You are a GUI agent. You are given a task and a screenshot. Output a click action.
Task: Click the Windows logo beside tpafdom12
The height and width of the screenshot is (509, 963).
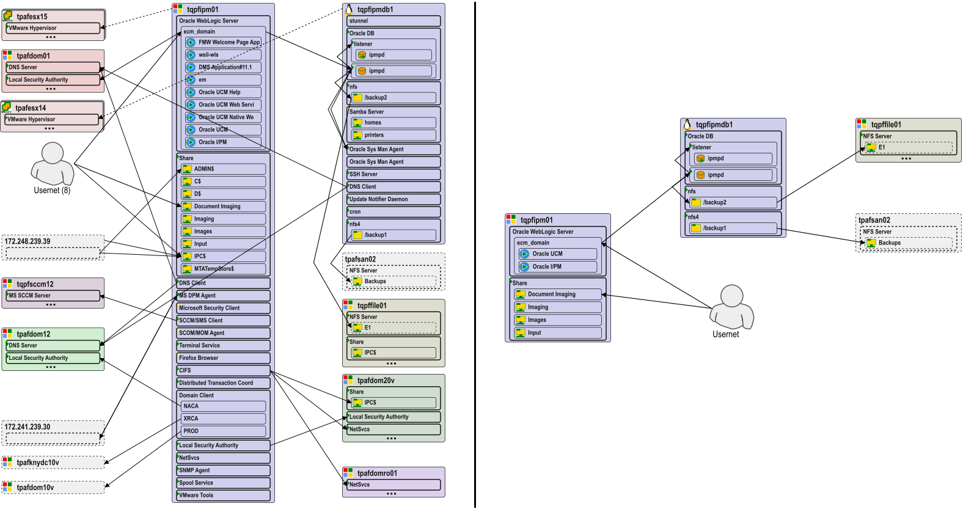tap(7, 334)
